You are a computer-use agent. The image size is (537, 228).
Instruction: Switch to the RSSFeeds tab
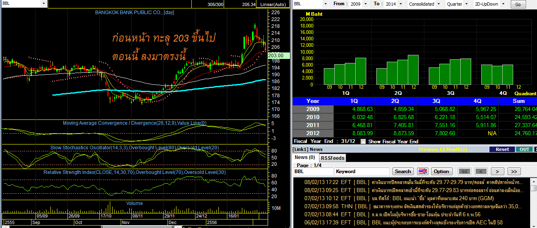[x=332, y=158]
